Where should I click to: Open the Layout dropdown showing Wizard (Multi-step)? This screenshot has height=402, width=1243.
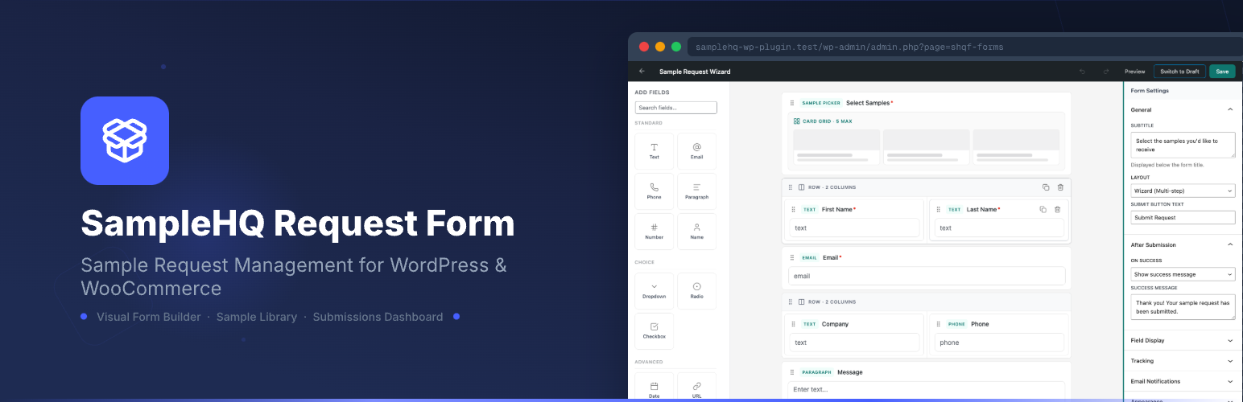pos(1183,191)
